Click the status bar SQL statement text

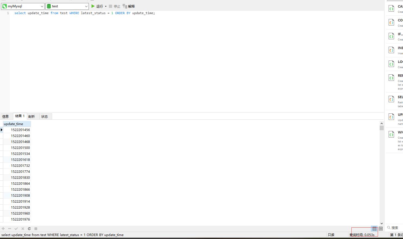(x=62, y=235)
